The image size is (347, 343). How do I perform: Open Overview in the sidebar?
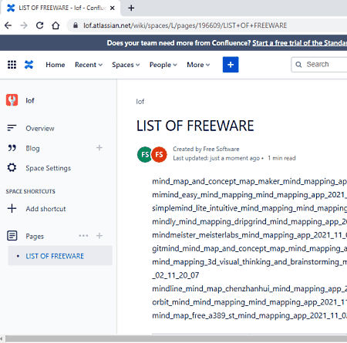point(40,128)
